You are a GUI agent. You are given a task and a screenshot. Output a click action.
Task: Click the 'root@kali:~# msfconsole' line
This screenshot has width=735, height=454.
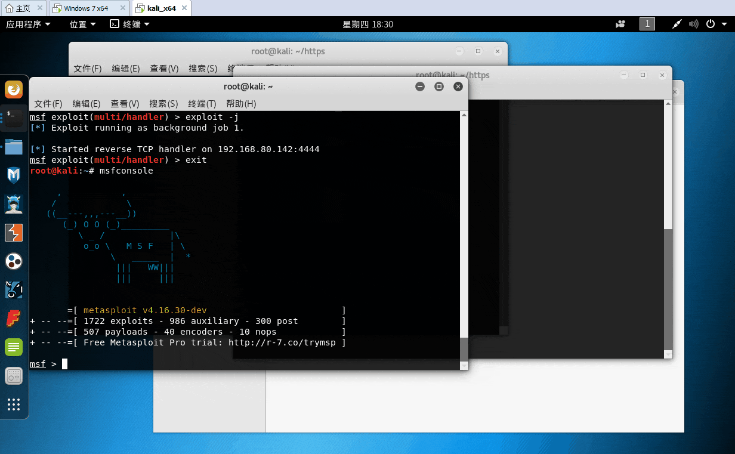(91, 171)
